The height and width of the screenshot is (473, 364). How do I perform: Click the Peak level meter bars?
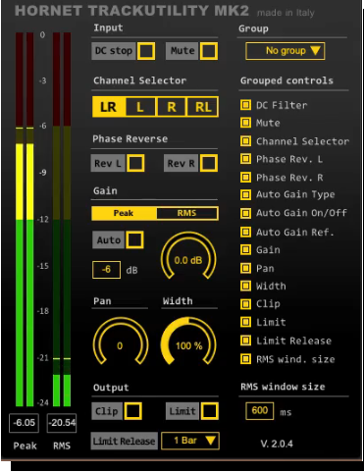click(x=25, y=219)
